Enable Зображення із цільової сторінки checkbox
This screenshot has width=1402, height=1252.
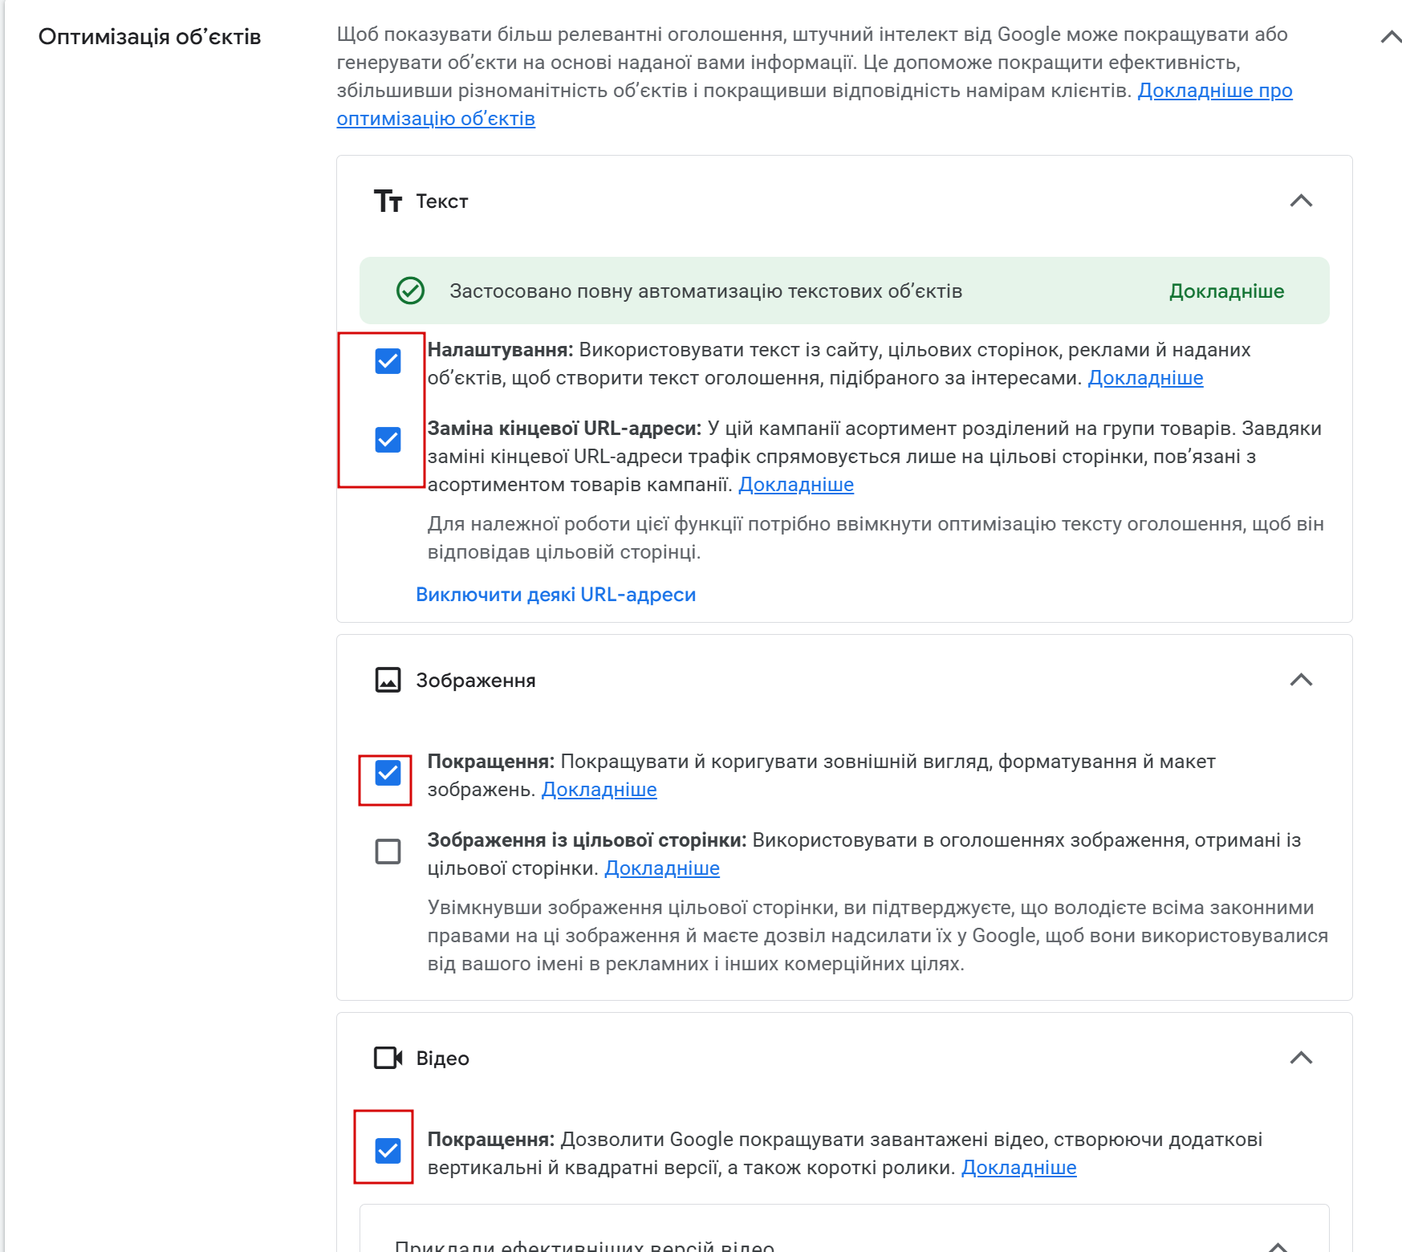388,851
